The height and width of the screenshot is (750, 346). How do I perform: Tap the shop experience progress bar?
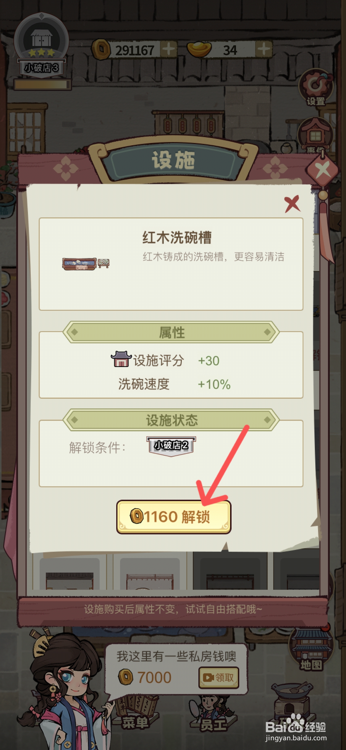pyautogui.click(x=42, y=84)
